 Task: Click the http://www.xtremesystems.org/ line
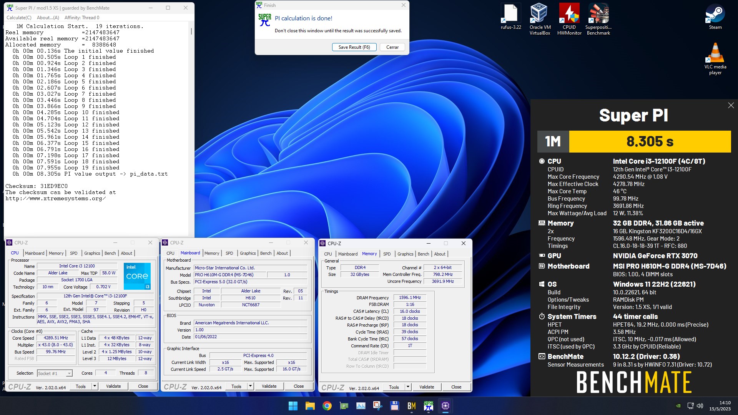tap(55, 199)
